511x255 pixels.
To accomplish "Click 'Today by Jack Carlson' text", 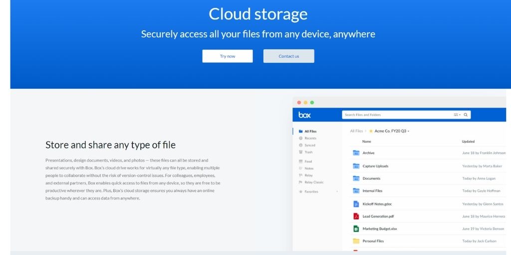I will pos(479,241).
